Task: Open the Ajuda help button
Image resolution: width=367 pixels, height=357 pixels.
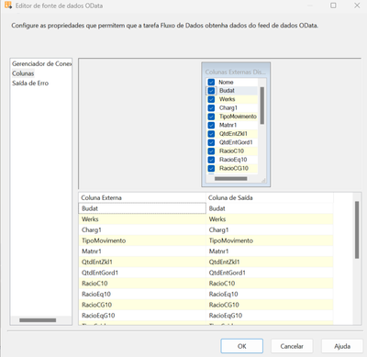Action: click(x=342, y=346)
